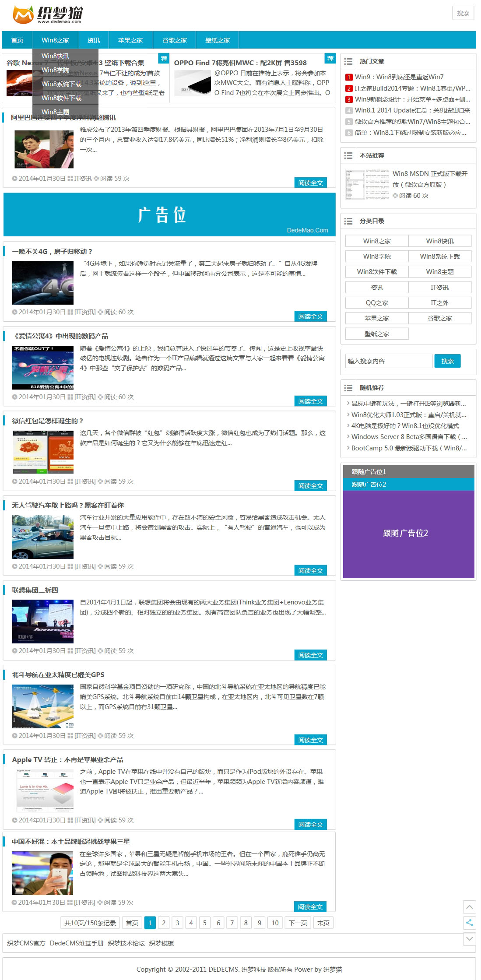Click the 荐 badge on the OPPO Find 7 card
Viewport: 481px width, 980px height.
point(330,59)
